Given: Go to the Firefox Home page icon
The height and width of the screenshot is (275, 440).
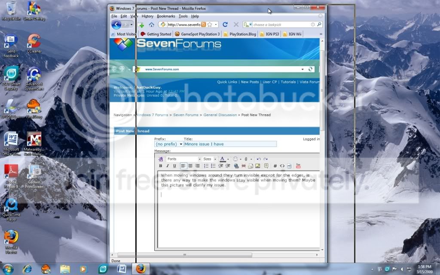Looking at the screenshot, I should pyautogui.click(x=152, y=24).
